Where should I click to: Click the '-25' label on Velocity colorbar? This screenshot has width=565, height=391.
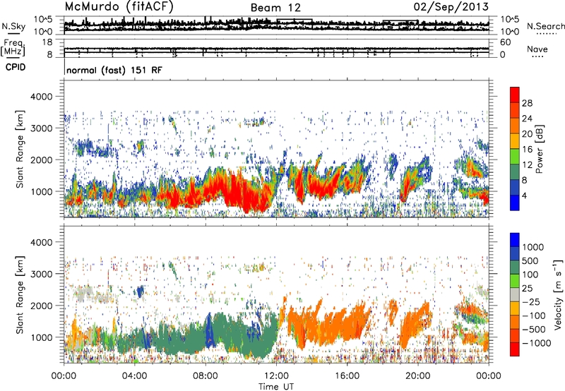(533, 301)
